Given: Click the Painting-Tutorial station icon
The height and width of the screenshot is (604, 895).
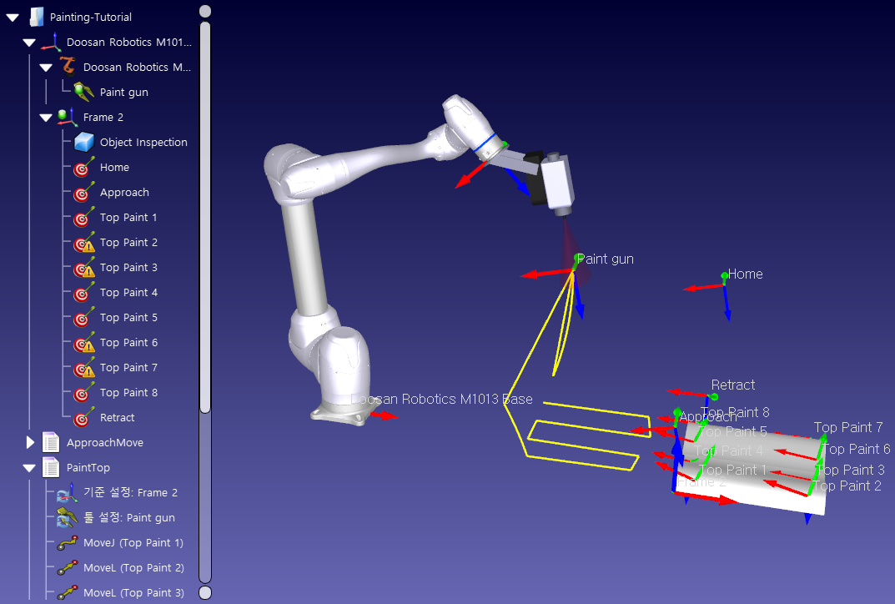Looking at the screenshot, I should [x=35, y=17].
